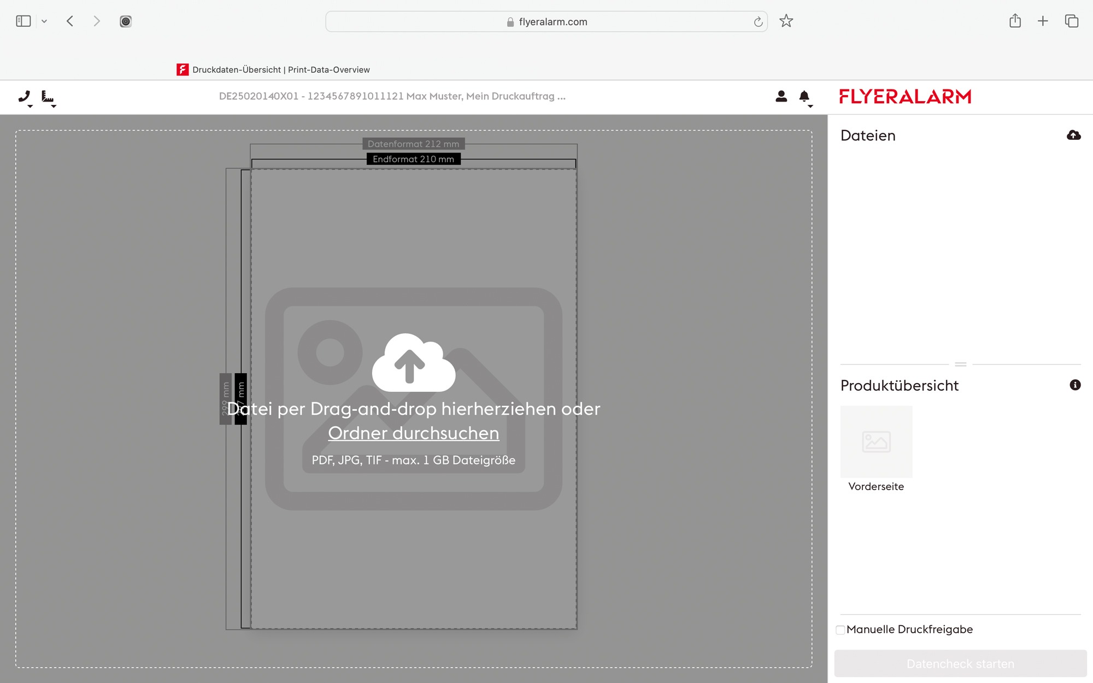Click the panel divider resize handle

(x=960, y=364)
